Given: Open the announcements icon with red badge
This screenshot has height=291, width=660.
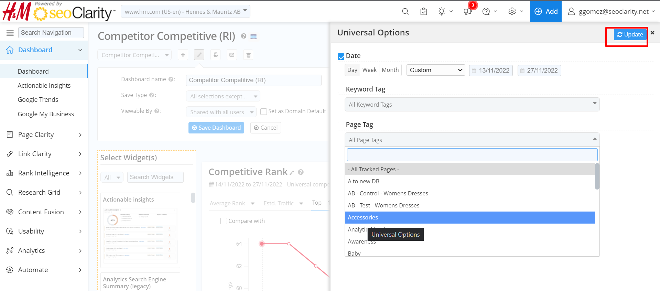Looking at the screenshot, I should (x=468, y=11).
